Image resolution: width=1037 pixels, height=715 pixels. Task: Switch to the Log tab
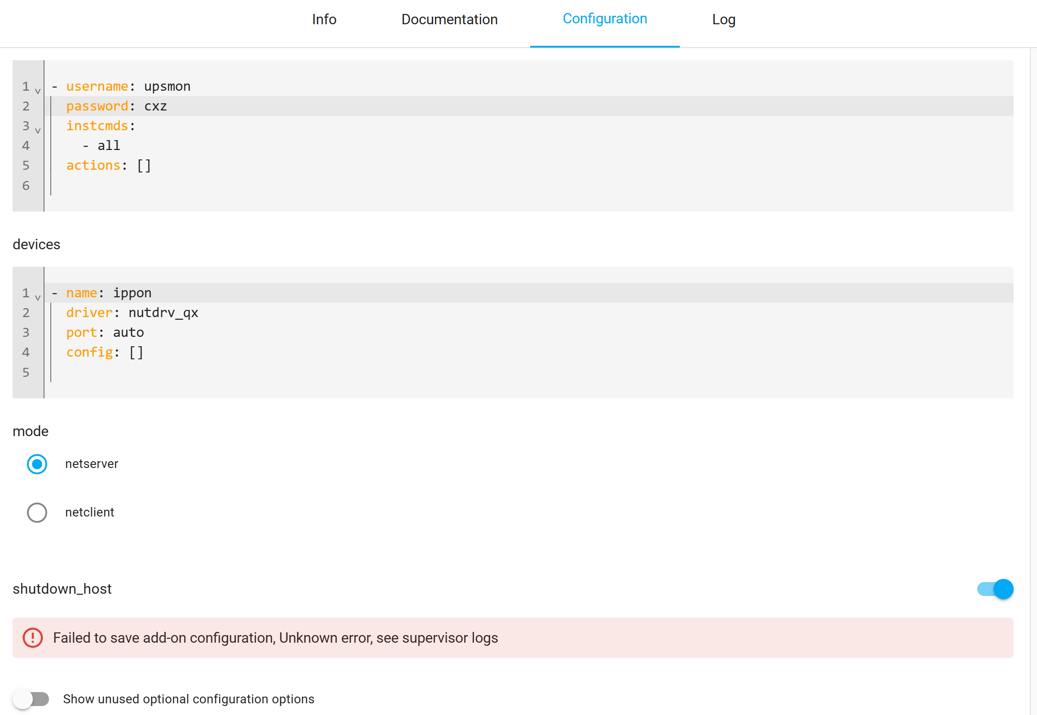click(723, 19)
